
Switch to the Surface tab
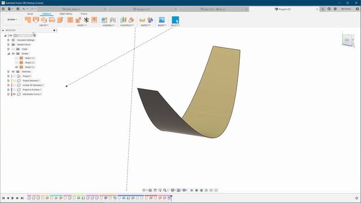46,14
